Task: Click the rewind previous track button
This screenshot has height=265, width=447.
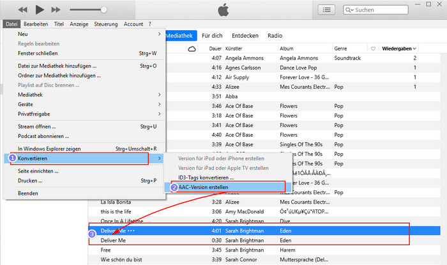Action: [x=23, y=10]
